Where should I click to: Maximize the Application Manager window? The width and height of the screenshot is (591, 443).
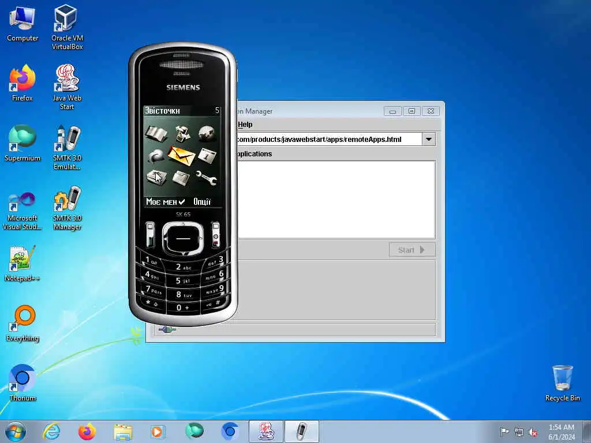point(412,111)
